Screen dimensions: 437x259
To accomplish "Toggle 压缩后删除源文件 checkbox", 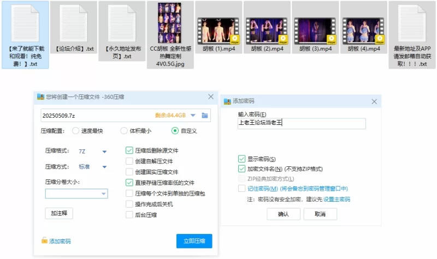I will click(x=129, y=150).
